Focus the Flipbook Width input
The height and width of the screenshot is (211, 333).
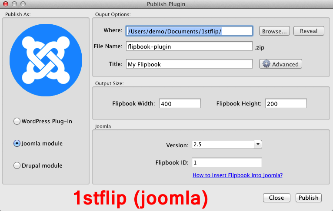(180, 103)
